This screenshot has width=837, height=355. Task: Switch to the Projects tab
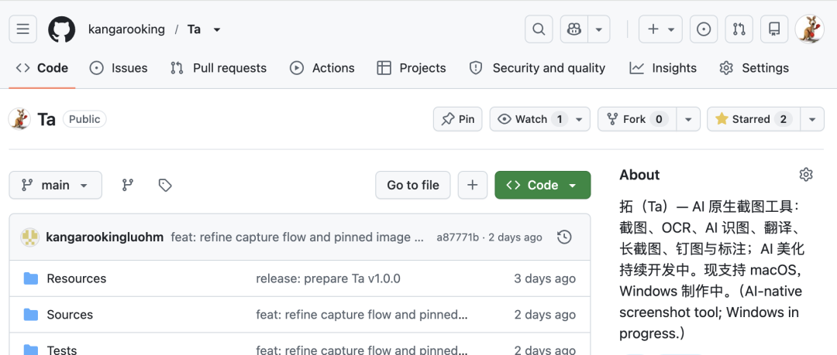[411, 68]
